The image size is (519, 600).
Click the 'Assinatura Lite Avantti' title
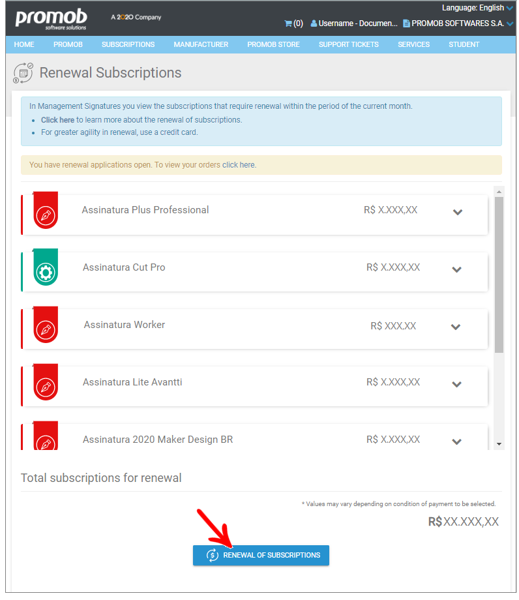pyautogui.click(x=132, y=382)
